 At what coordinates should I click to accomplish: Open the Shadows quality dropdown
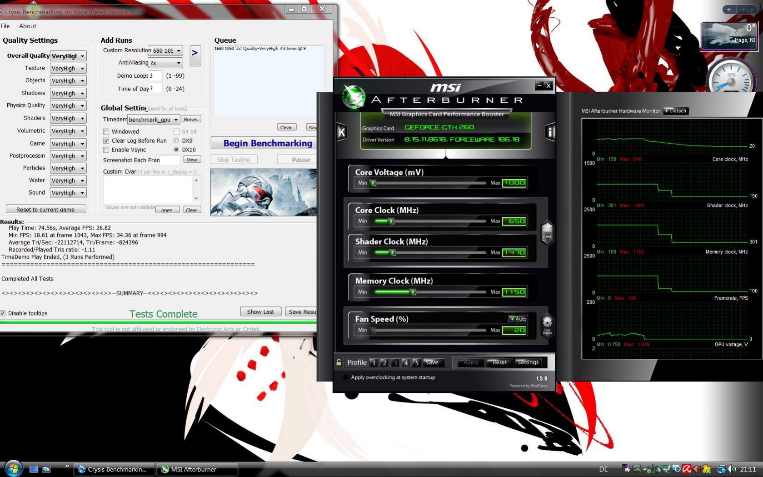pyautogui.click(x=68, y=93)
